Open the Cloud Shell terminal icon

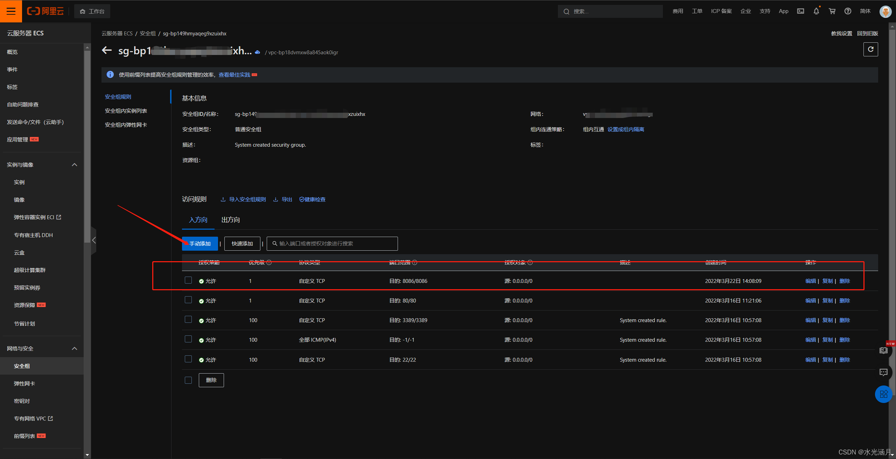tap(800, 11)
